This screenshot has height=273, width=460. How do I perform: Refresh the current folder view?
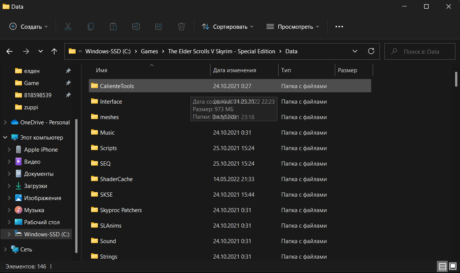(x=371, y=51)
